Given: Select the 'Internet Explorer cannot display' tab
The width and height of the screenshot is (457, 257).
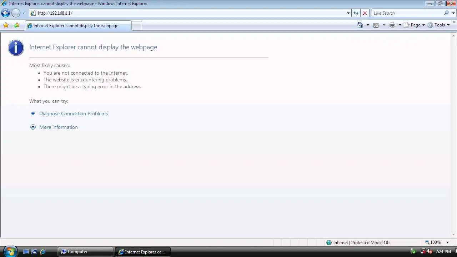Looking at the screenshot, I should click(78, 26).
